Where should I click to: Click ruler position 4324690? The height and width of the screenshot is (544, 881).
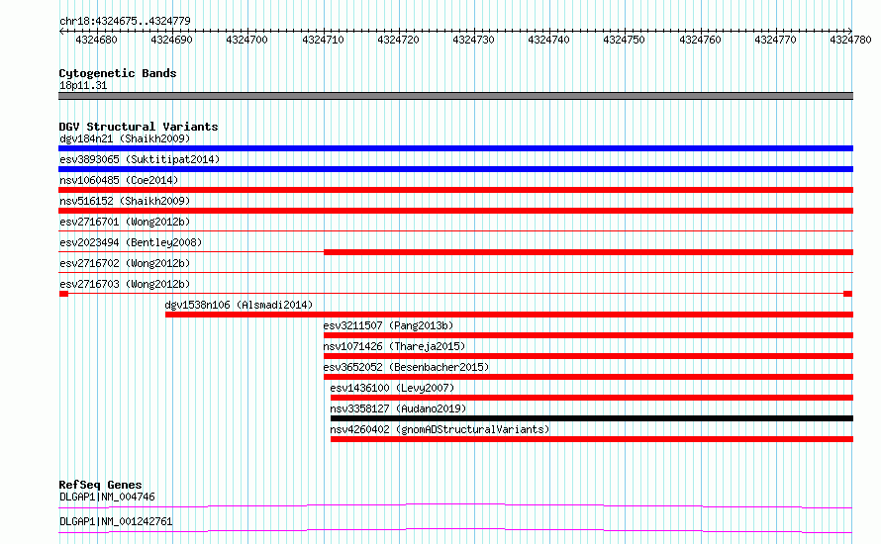click(172, 40)
